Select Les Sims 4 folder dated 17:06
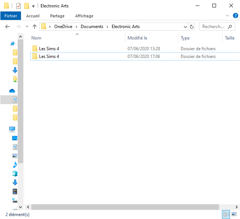The width and height of the screenshot is (240, 219). click(x=135, y=57)
